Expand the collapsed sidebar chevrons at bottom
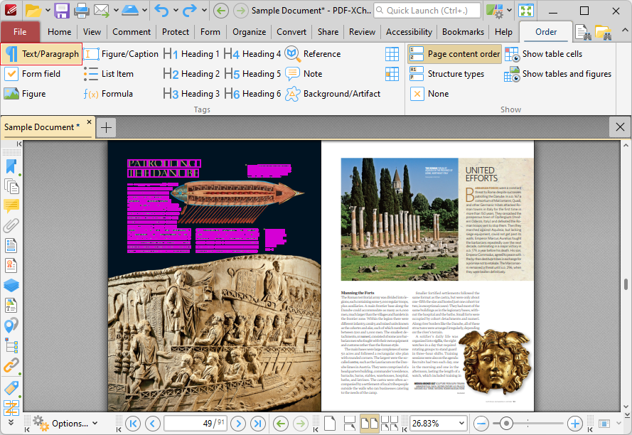Image resolution: width=632 pixels, height=435 pixels. [x=11, y=423]
